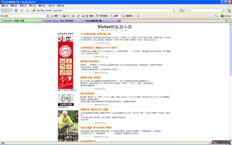Open the fifth orange post title link

(87, 94)
